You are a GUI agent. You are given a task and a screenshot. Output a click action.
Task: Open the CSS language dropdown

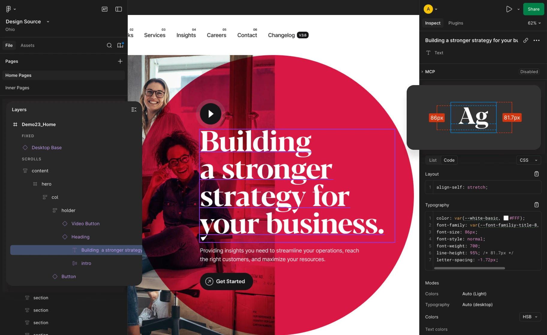tap(529, 160)
